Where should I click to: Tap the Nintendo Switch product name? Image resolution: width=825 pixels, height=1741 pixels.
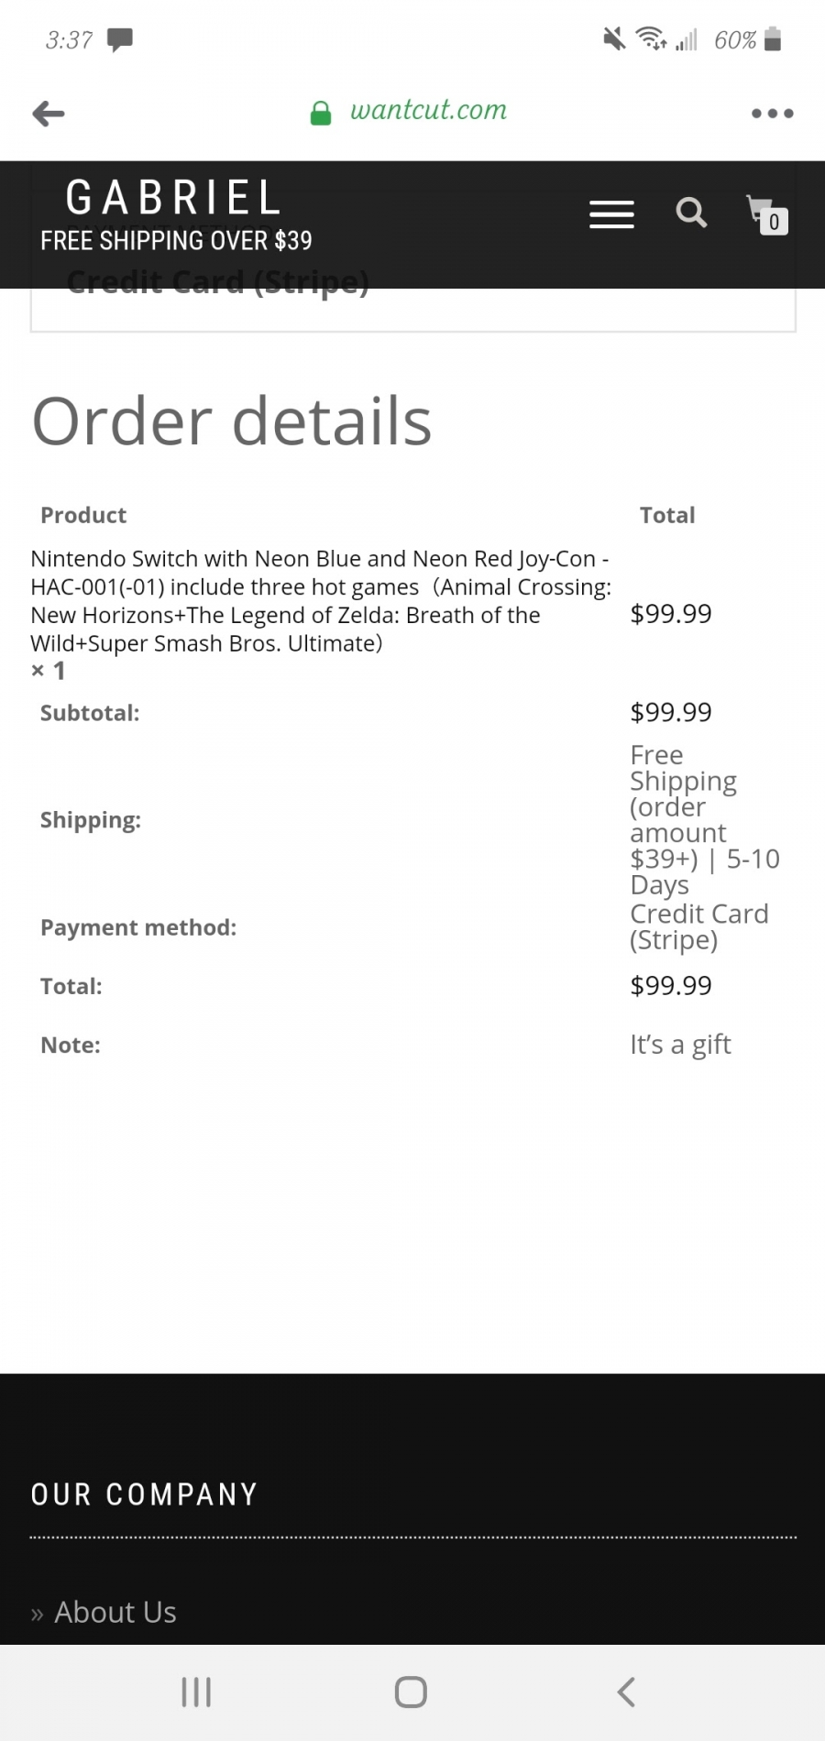pos(321,601)
